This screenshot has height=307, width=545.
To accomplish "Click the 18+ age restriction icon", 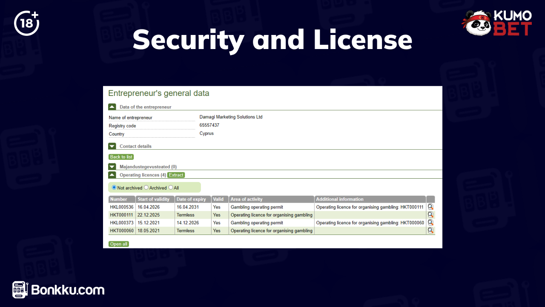I will (26, 23).
